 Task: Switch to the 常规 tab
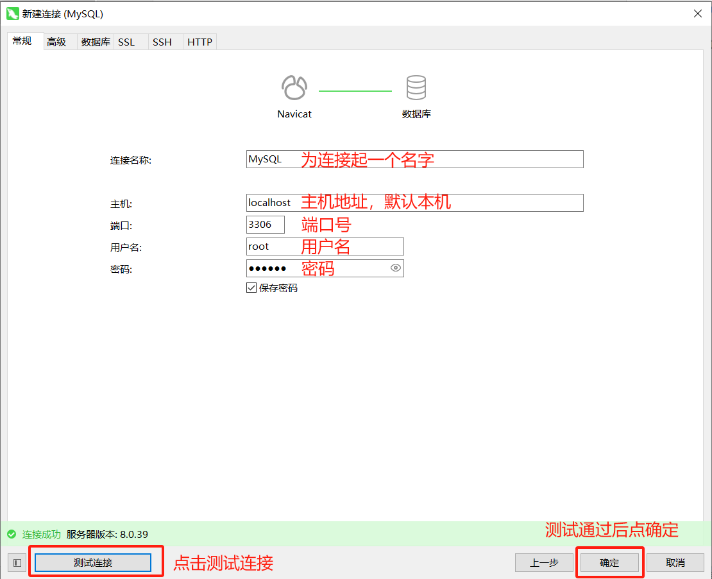pyautogui.click(x=26, y=41)
